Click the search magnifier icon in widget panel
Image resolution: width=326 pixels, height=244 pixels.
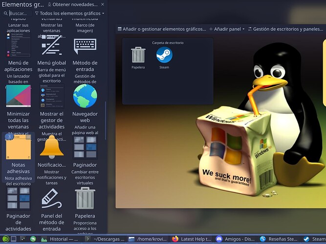pyautogui.click(x=5, y=13)
